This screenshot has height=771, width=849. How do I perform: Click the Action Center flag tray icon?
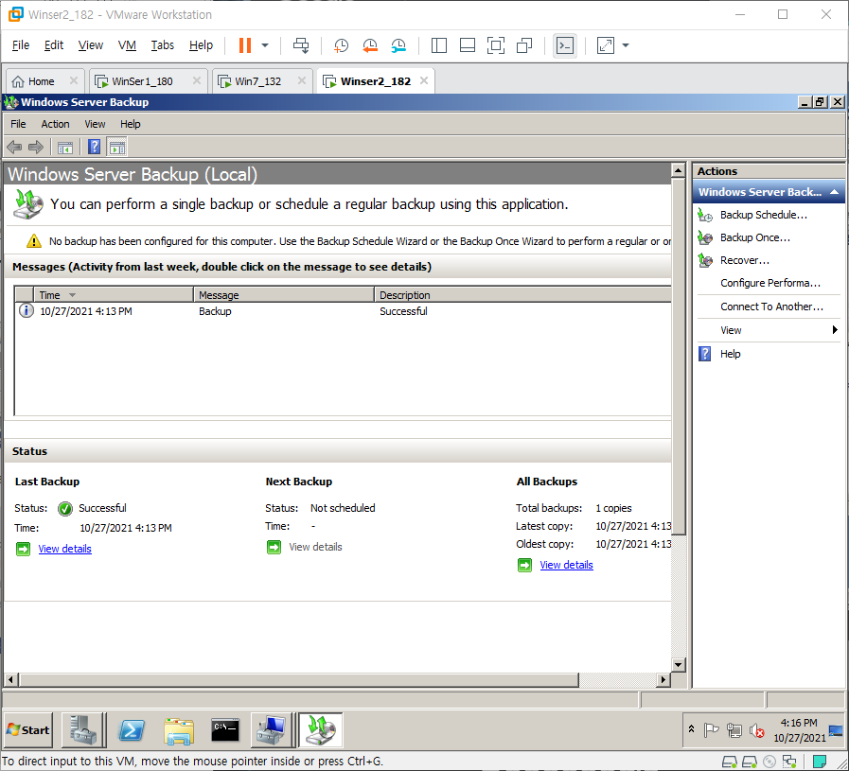pos(712,730)
